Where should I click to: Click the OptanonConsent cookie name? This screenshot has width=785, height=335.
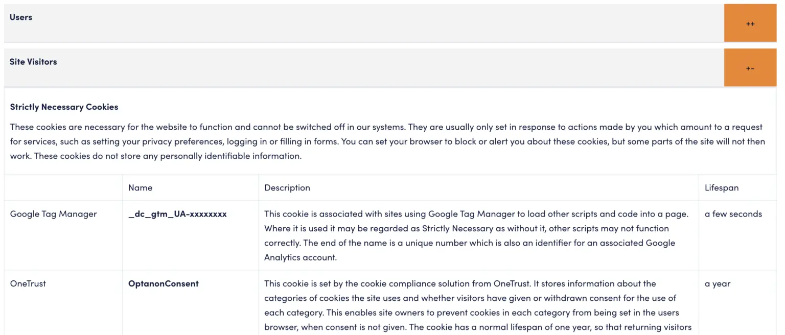coord(164,283)
